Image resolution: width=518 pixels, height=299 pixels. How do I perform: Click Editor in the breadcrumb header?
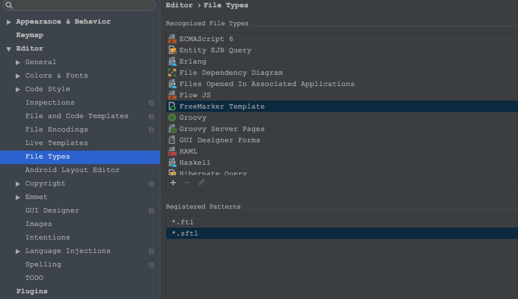(179, 5)
